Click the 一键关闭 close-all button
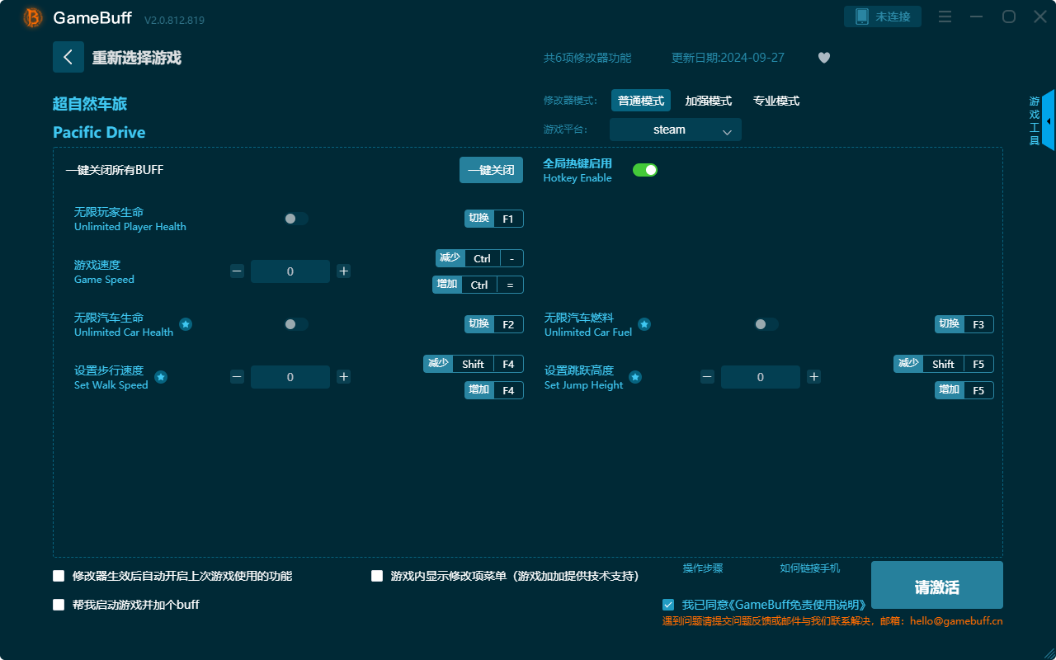Viewport: 1056px width, 660px height. (x=491, y=170)
